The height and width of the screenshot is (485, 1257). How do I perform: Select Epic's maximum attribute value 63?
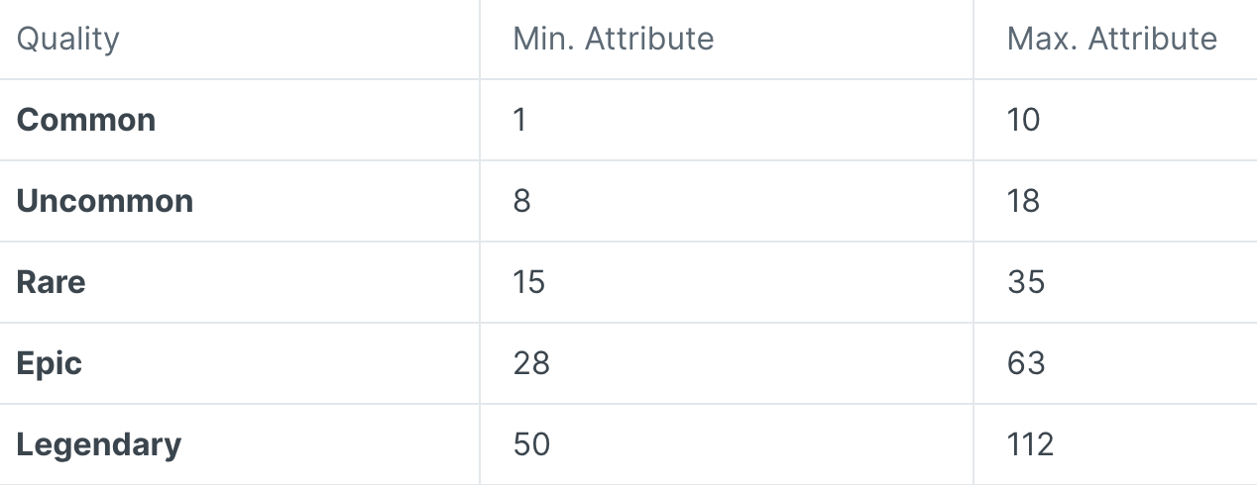(x=1026, y=364)
